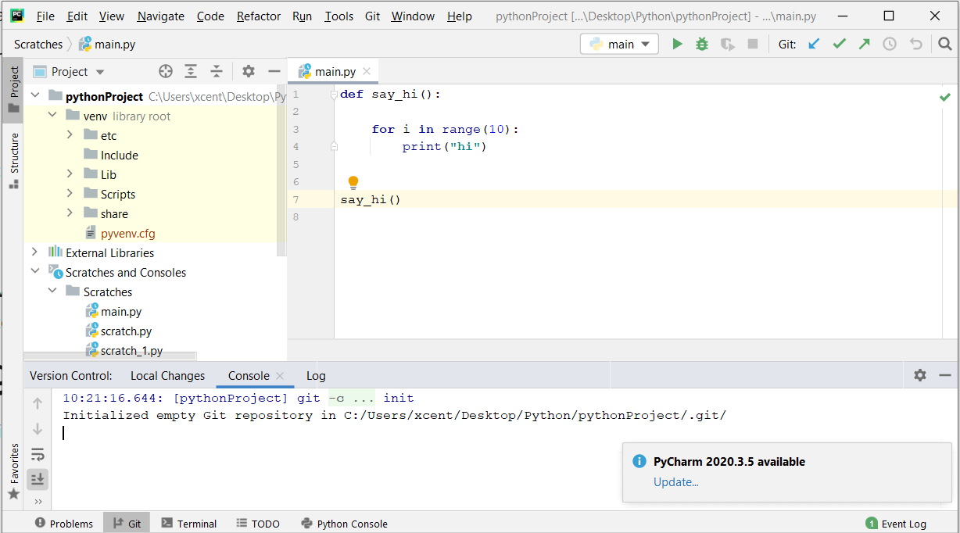Push commits with the green arrow icon
960x533 pixels.
click(x=864, y=45)
